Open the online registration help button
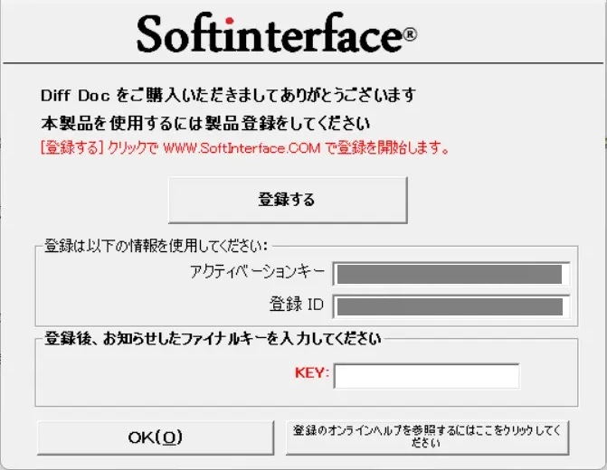The image size is (607, 470). (427, 437)
